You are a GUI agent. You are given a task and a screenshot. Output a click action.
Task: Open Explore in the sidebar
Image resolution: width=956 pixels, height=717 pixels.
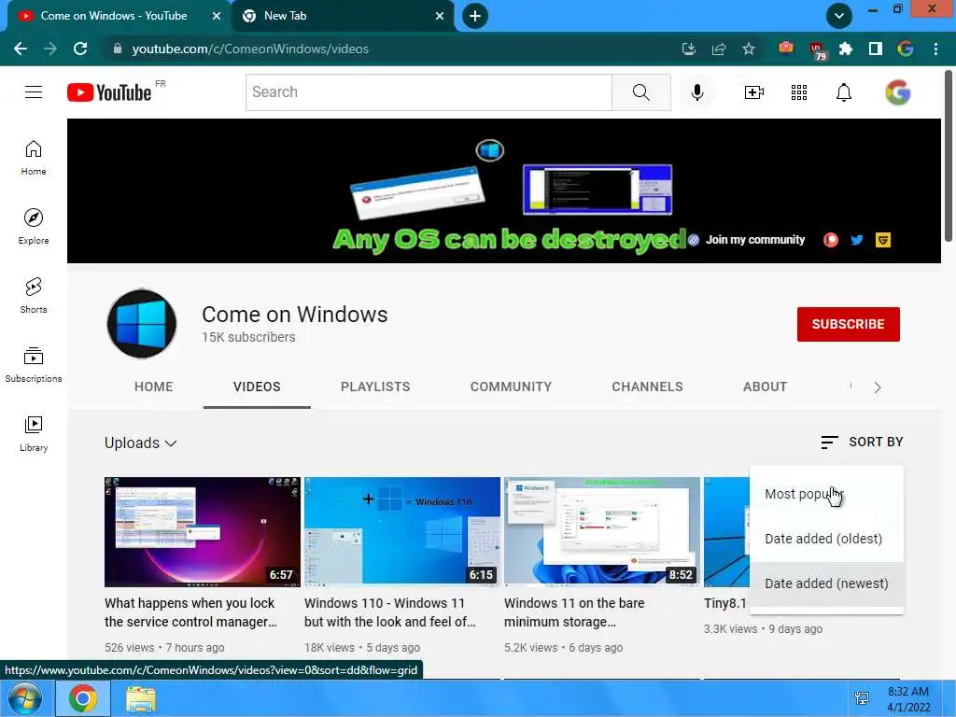pos(34,226)
